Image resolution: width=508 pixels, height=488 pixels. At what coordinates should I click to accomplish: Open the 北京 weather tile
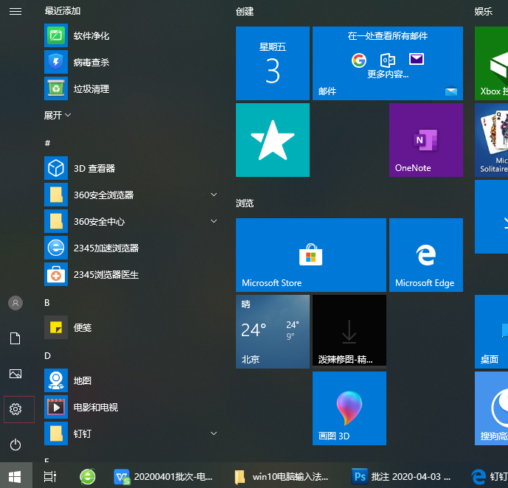coord(273,332)
